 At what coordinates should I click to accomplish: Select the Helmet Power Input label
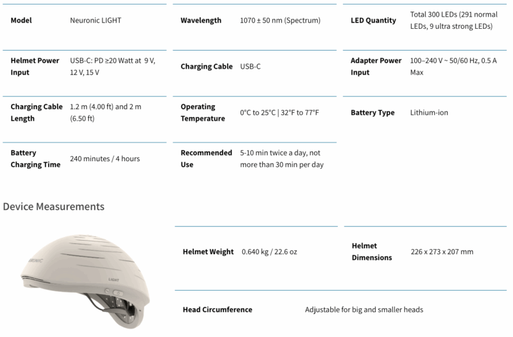pos(35,67)
